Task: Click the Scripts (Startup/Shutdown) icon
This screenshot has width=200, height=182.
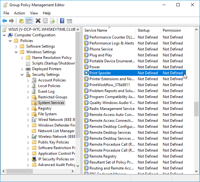Action: 28,63
